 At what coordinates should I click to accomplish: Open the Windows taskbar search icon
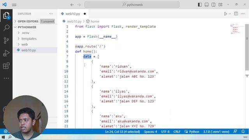(10, 137)
